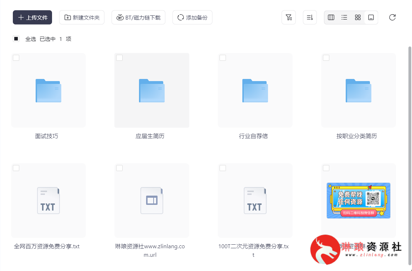412x271 pixels.
Task: Click the 按职业分类简历 folder name
Action: (356, 136)
